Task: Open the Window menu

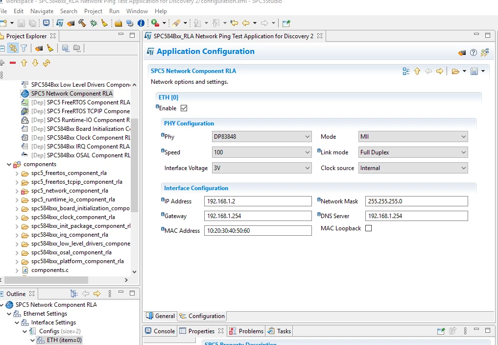Action: [x=137, y=11]
